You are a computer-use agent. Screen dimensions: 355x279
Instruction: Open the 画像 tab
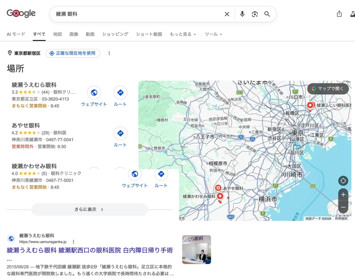pyautogui.click(x=74, y=34)
